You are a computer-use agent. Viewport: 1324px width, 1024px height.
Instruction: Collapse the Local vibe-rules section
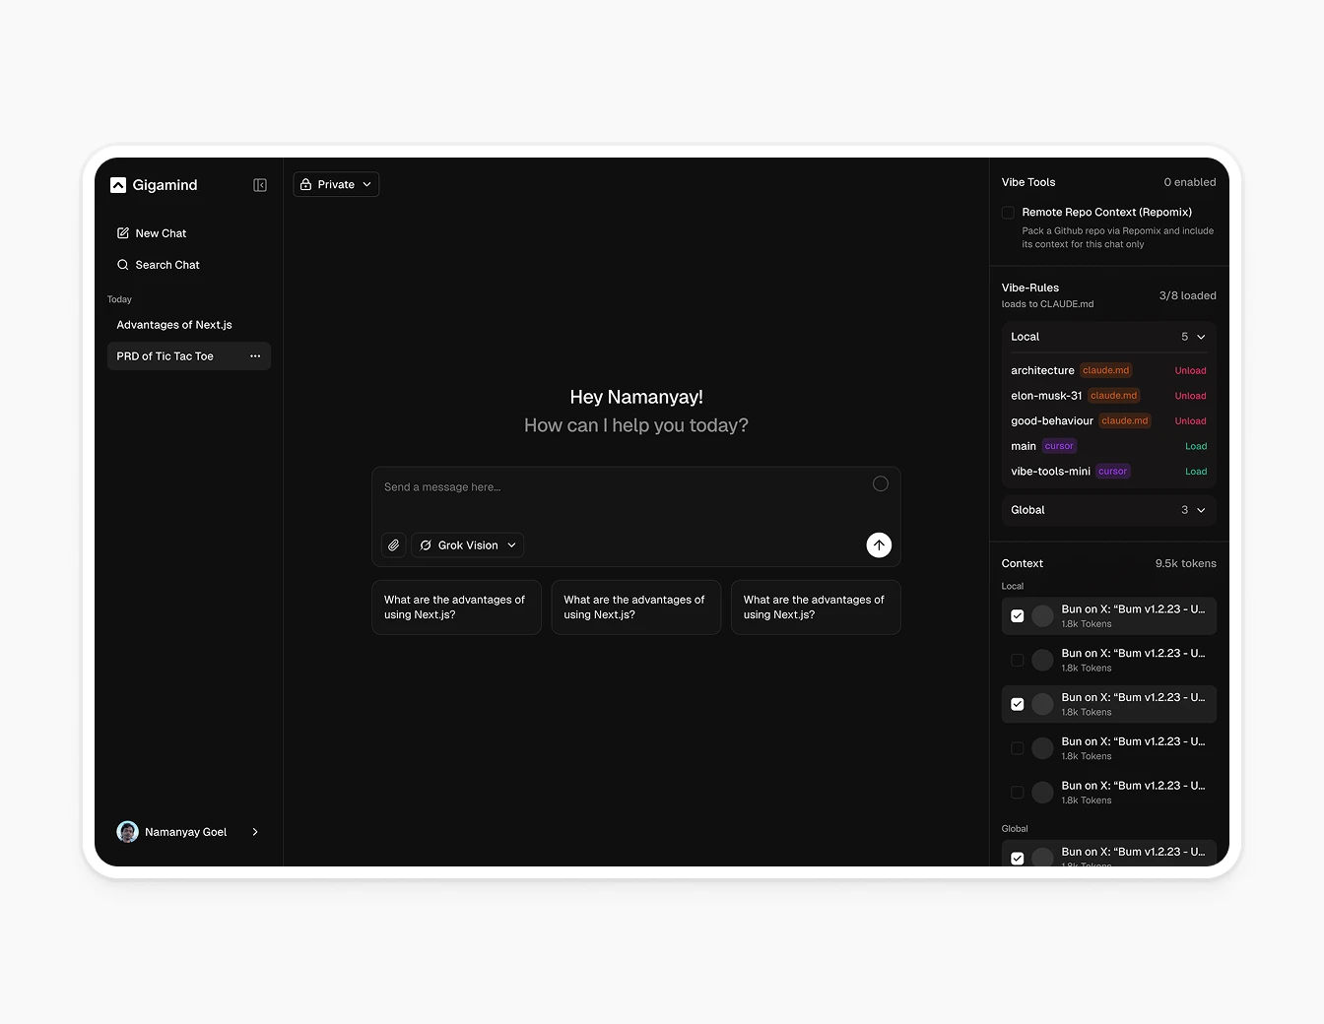(x=1200, y=337)
